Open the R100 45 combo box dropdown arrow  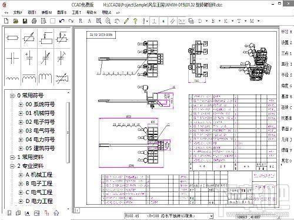point(211,216)
